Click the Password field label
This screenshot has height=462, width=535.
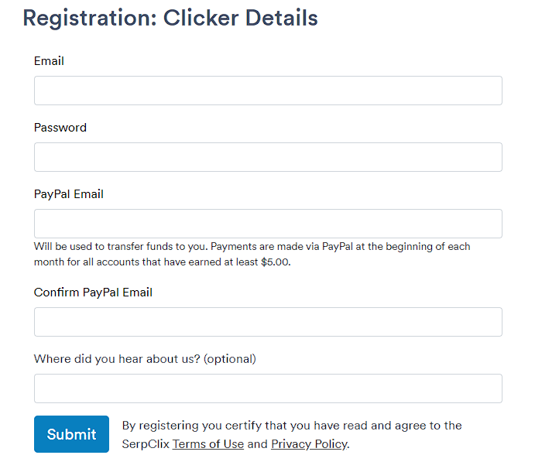(x=60, y=128)
